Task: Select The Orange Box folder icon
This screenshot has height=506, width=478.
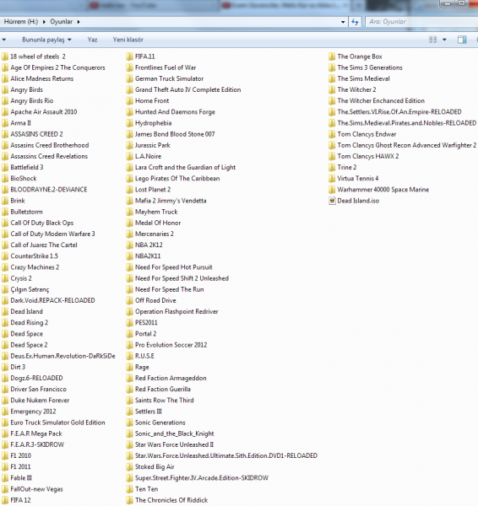Action: [x=332, y=57]
